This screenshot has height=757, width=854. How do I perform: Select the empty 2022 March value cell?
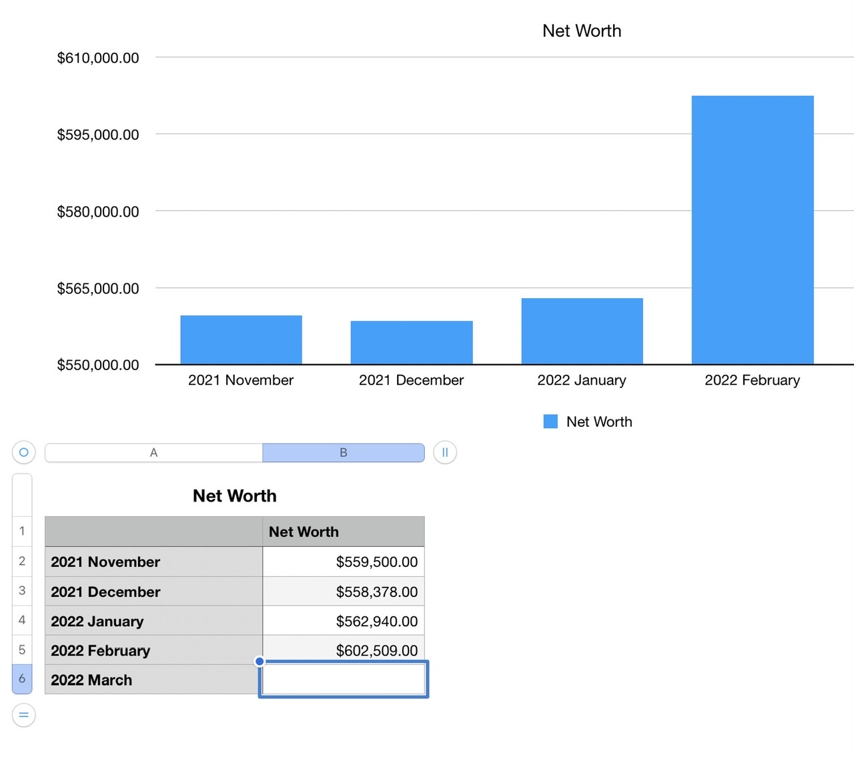click(x=343, y=680)
